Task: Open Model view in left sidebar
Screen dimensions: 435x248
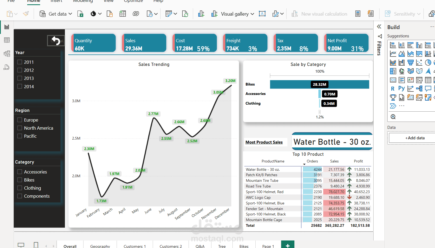Action: coord(7,54)
